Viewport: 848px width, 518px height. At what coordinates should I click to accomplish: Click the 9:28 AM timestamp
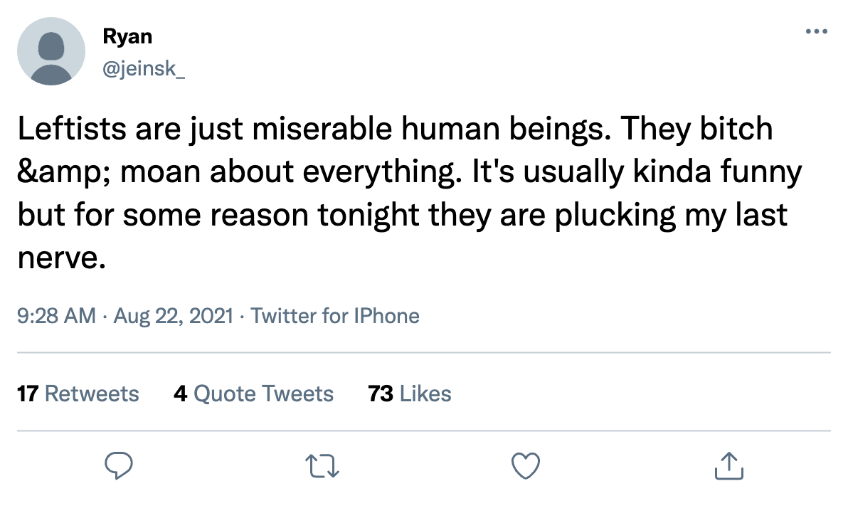(x=55, y=315)
